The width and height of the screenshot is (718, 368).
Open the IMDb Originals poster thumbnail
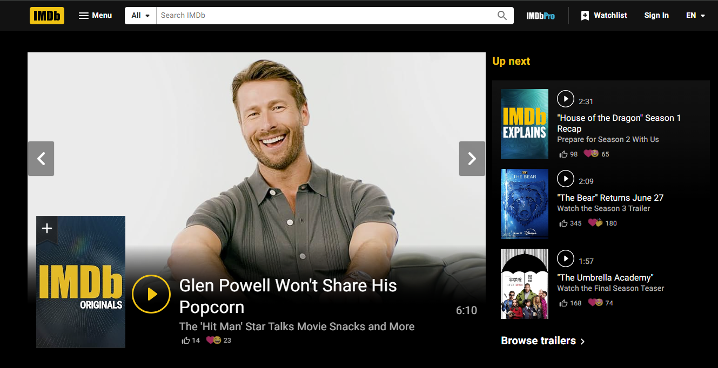[80, 282]
